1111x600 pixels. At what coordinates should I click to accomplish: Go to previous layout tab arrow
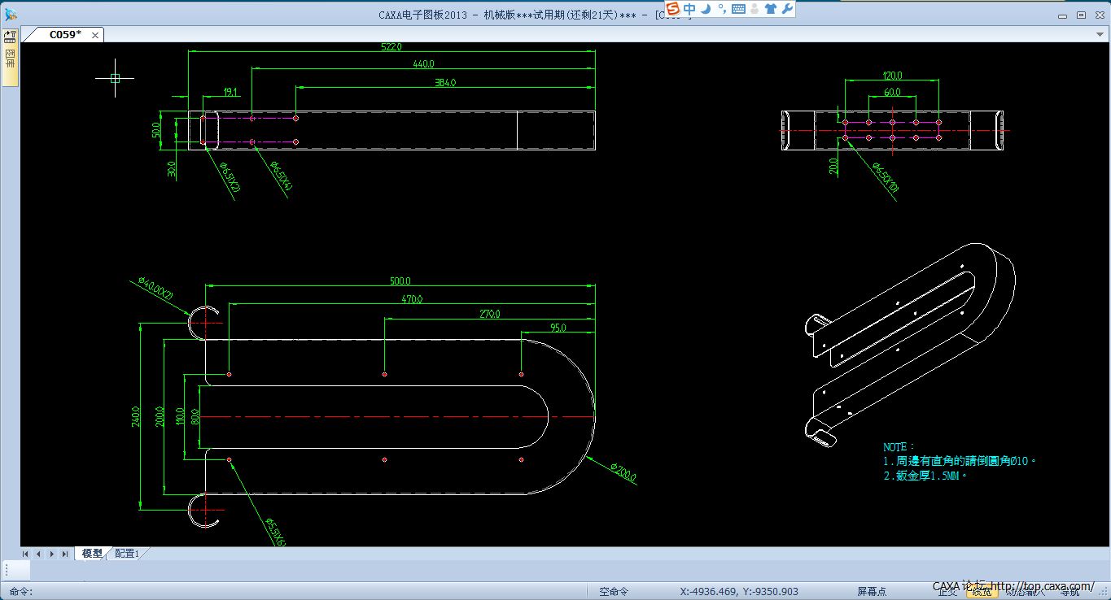pyautogui.click(x=38, y=554)
